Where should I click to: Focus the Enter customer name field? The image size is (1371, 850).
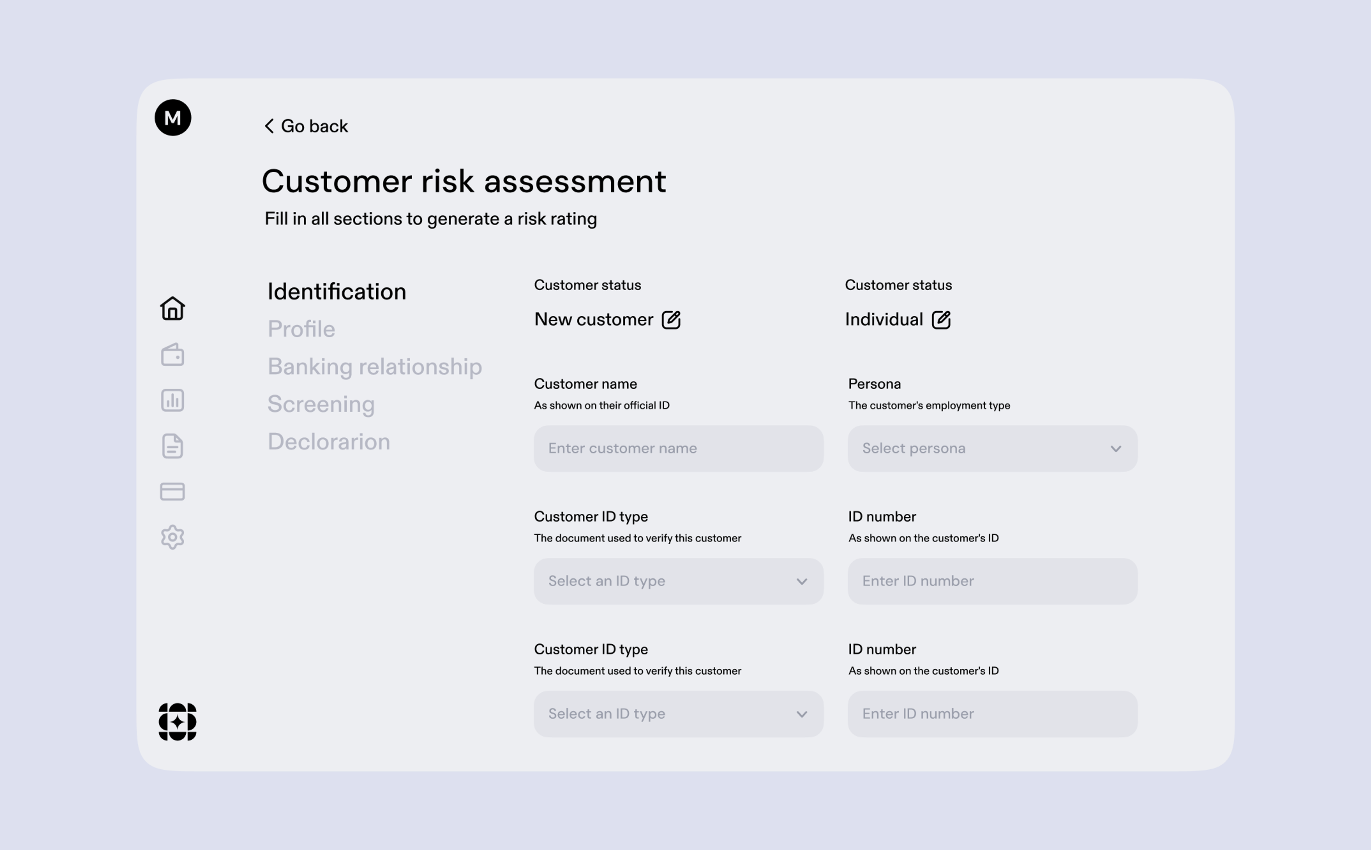(678, 449)
